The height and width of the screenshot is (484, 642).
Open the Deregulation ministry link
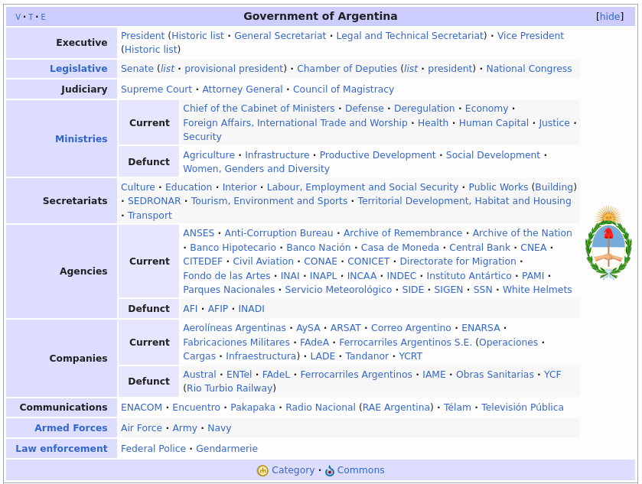click(424, 109)
